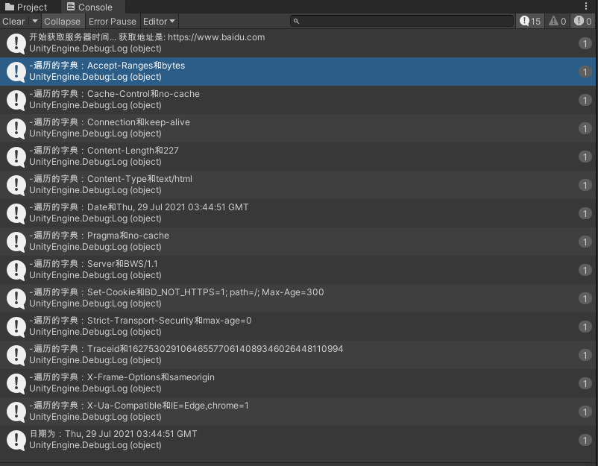Viewport: 598px width, 466px height.
Task: Select log text 'Strict-Transport-Security和max-age=0'
Action: point(169,321)
